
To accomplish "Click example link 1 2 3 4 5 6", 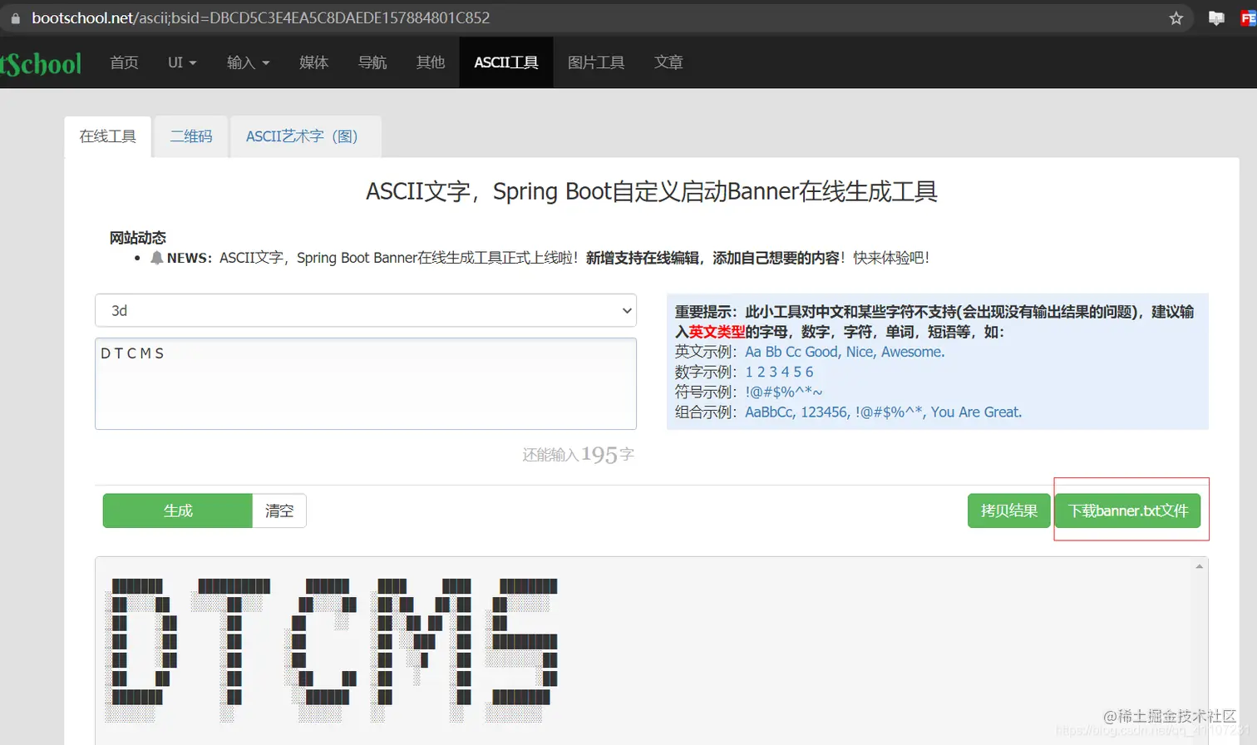I will pyautogui.click(x=779, y=372).
